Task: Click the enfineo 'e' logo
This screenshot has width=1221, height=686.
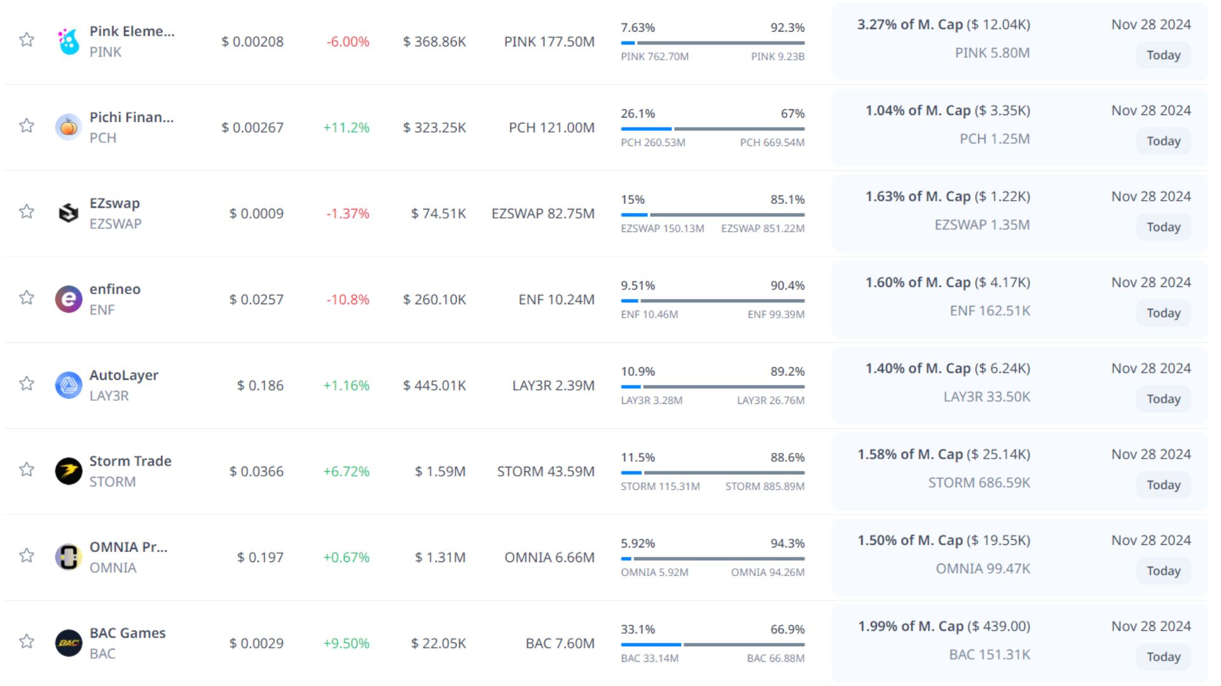Action: click(68, 299)
